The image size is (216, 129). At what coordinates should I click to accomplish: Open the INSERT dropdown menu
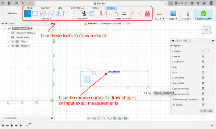(173, 19)
